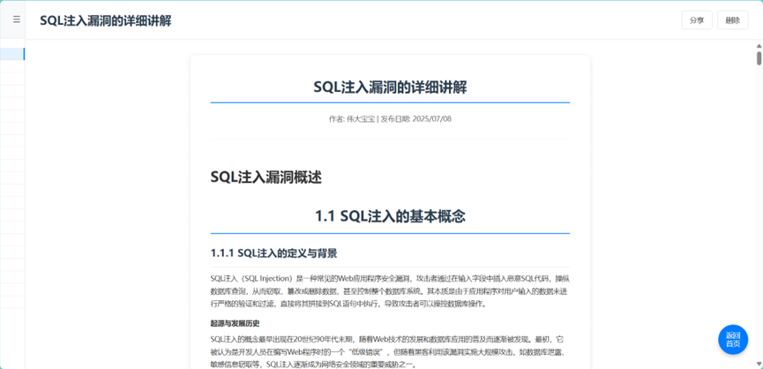This screenshot has height=369, width=763.
Task: Click the blue 返回首页 floating button
Action: [x=733, y=339]
